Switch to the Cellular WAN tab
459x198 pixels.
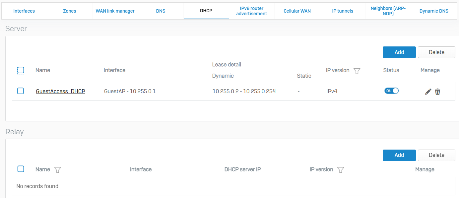pyautogui.click(x=297, y=11)
